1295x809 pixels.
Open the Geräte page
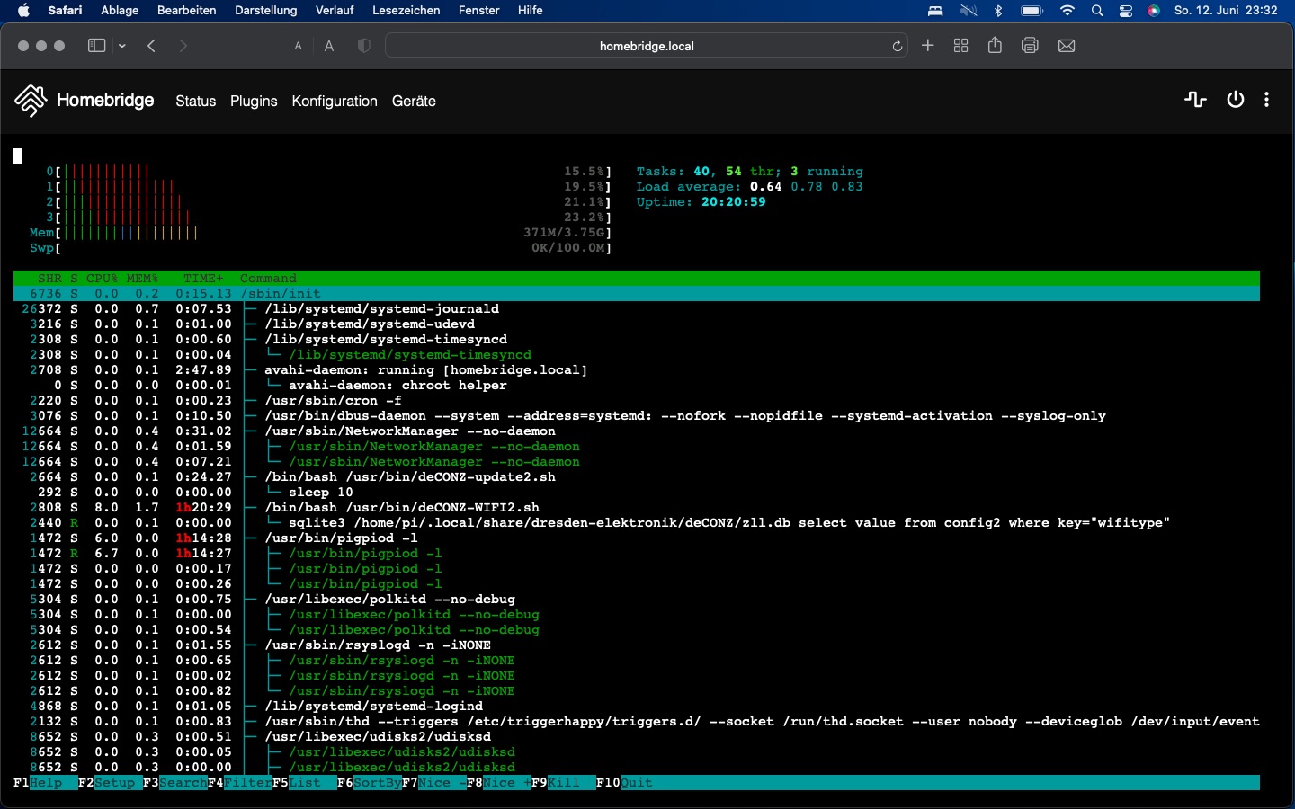click(x=414, y=101)
